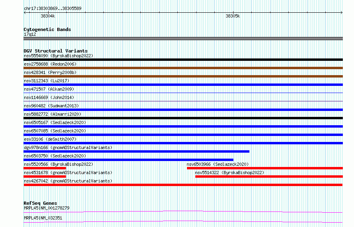Click the magenta line of MRPL45|NM_001278279
Viewport: 354px width, 227px height.
(183, 211)
